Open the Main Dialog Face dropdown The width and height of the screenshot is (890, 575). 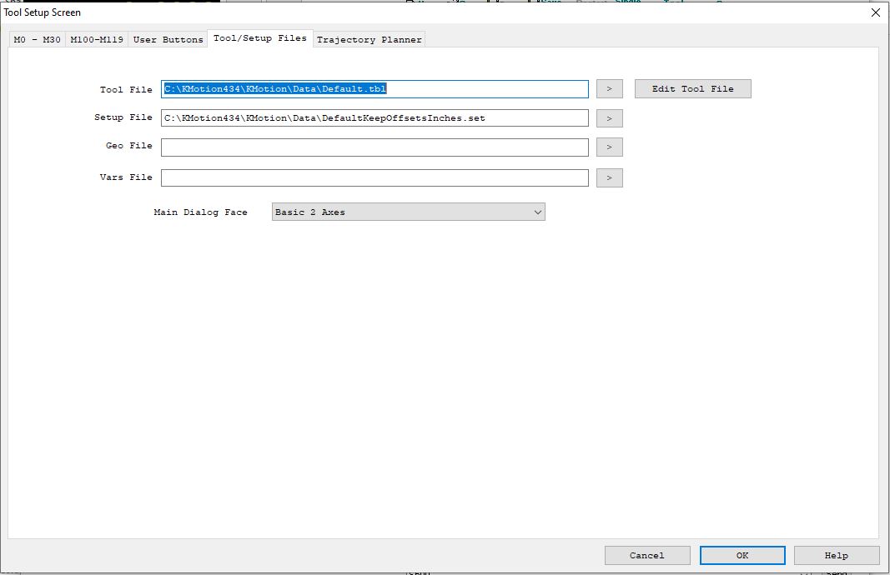pos(408,212)
